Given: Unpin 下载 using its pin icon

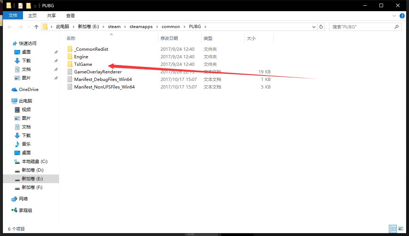Looking at the screenshot, I should coord(56,61).
